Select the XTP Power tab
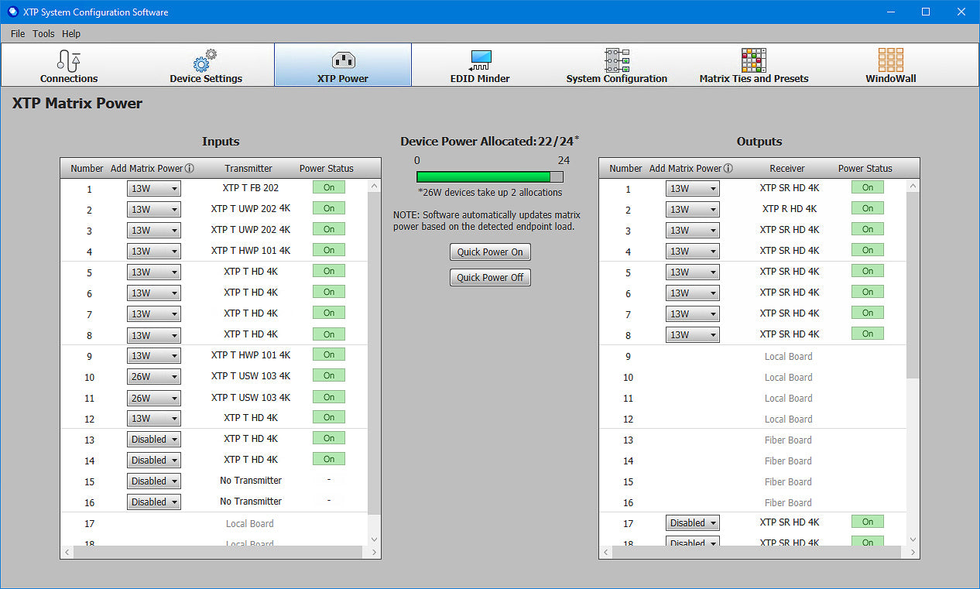 point(343,65)
